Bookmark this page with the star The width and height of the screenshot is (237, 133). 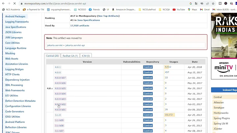coord(213,4)
